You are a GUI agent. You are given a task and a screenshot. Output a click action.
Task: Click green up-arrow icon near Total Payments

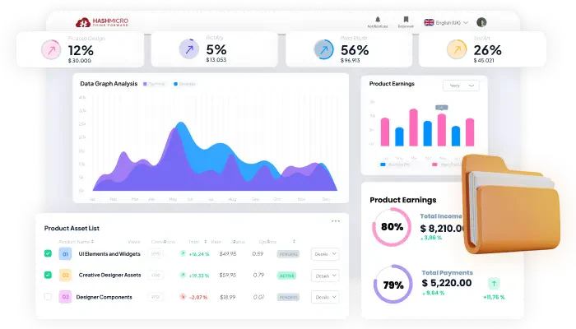494,284
